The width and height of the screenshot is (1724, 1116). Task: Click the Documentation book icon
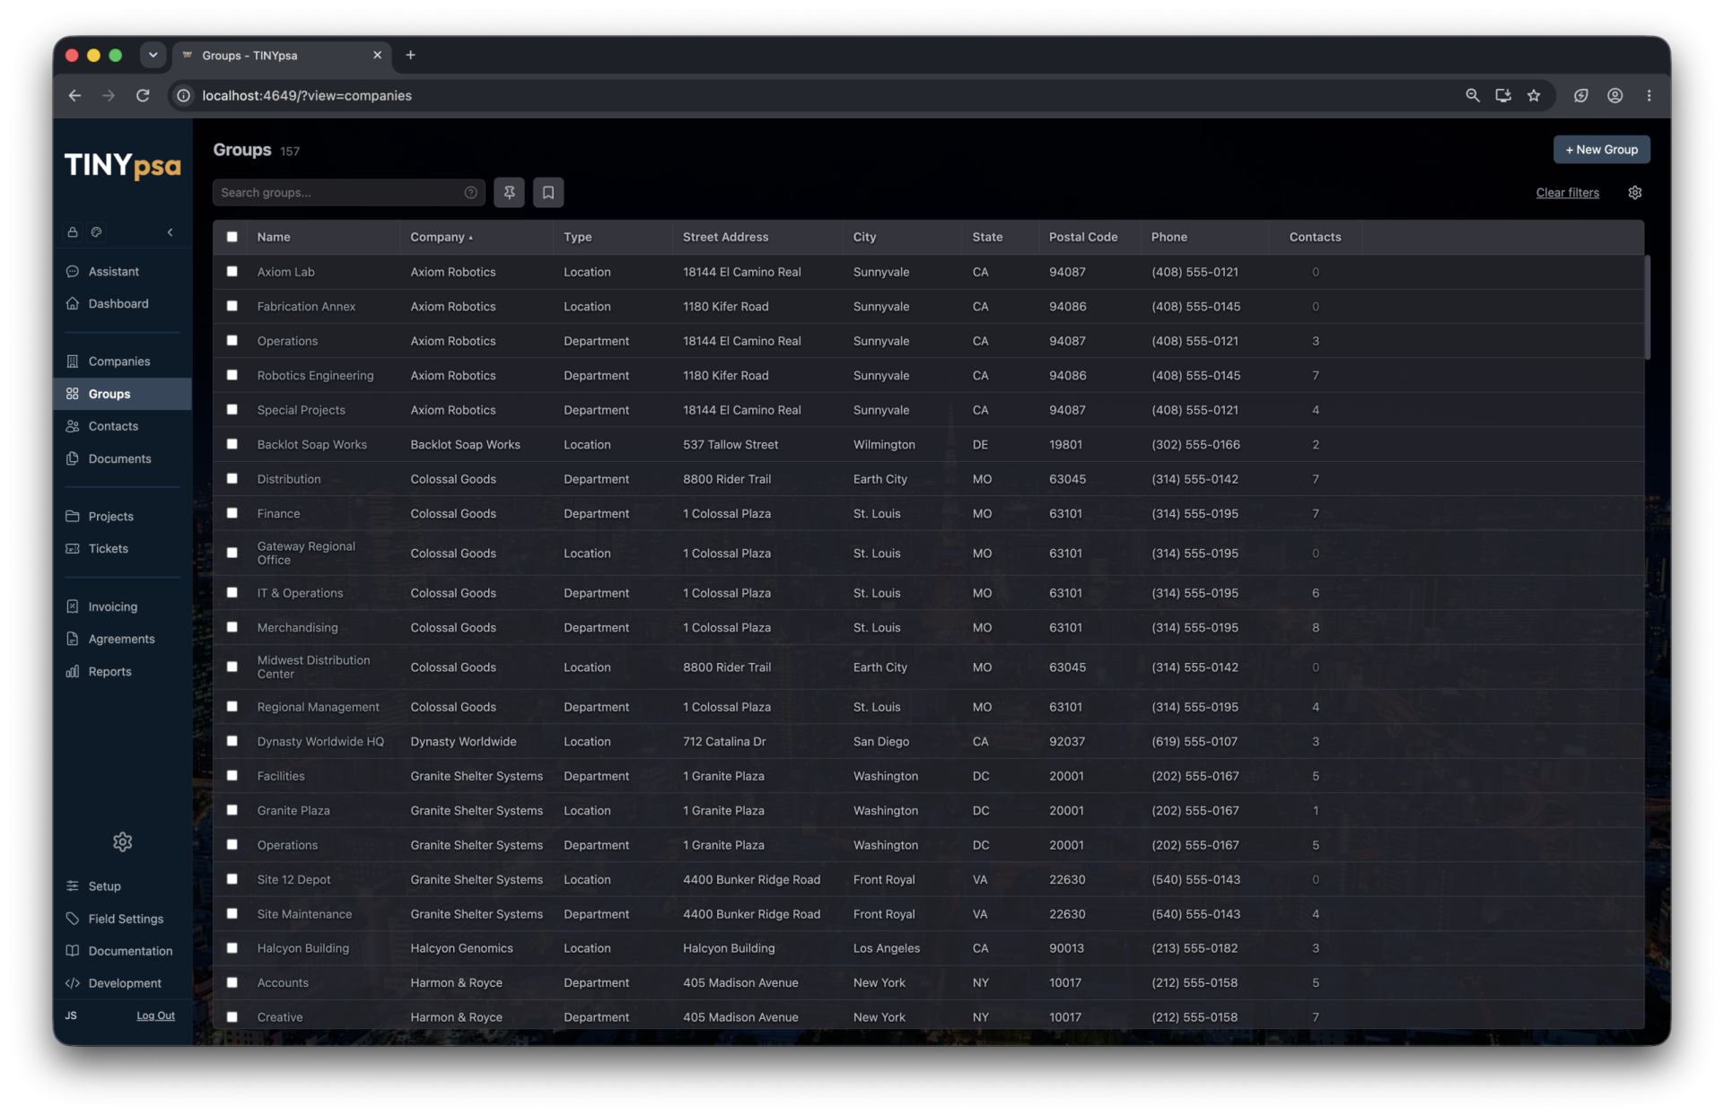tap(73, 950)
